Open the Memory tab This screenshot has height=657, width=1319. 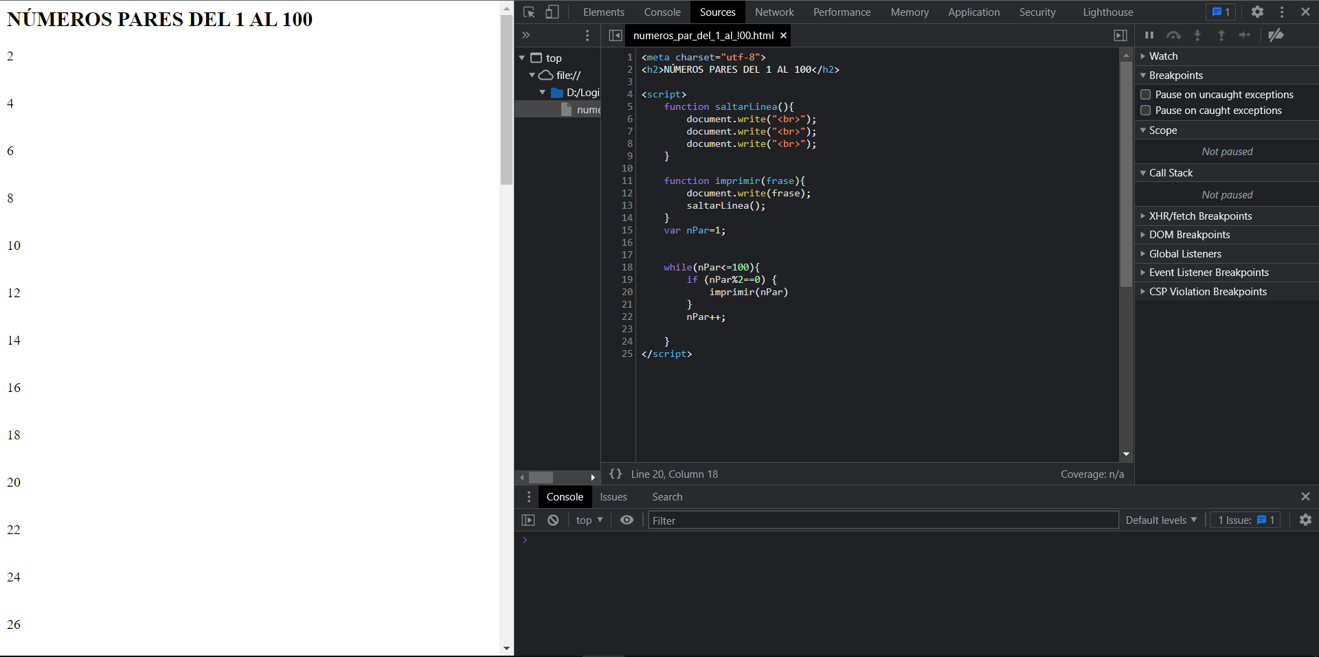pos(910,12)
